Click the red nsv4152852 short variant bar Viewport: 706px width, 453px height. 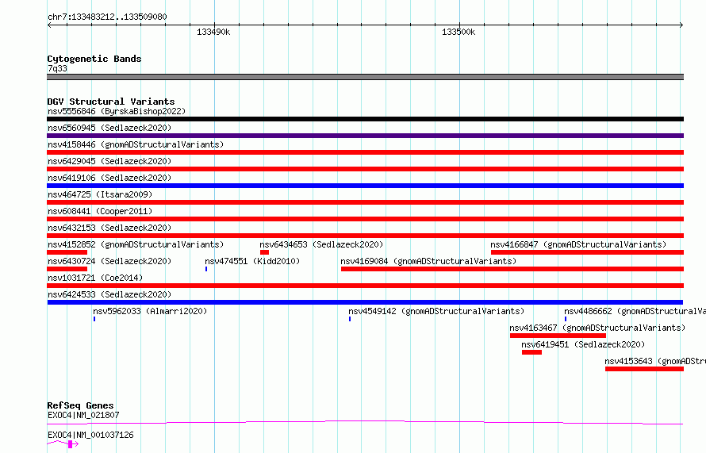67,252
